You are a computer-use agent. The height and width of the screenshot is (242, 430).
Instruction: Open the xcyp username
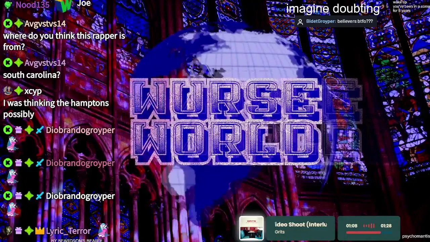33,91
